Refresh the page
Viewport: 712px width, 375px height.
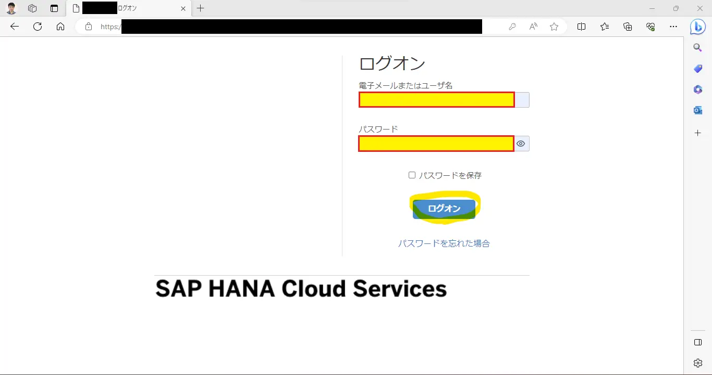(38, 27)
